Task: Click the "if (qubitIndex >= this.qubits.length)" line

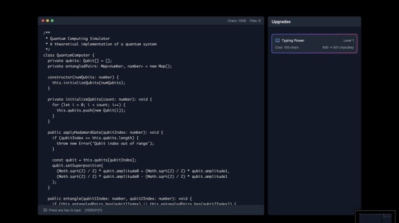Action: [96, 138]
